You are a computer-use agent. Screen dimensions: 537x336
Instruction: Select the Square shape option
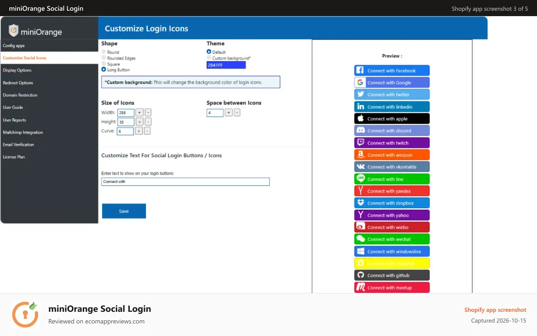[x=104, y=64]
